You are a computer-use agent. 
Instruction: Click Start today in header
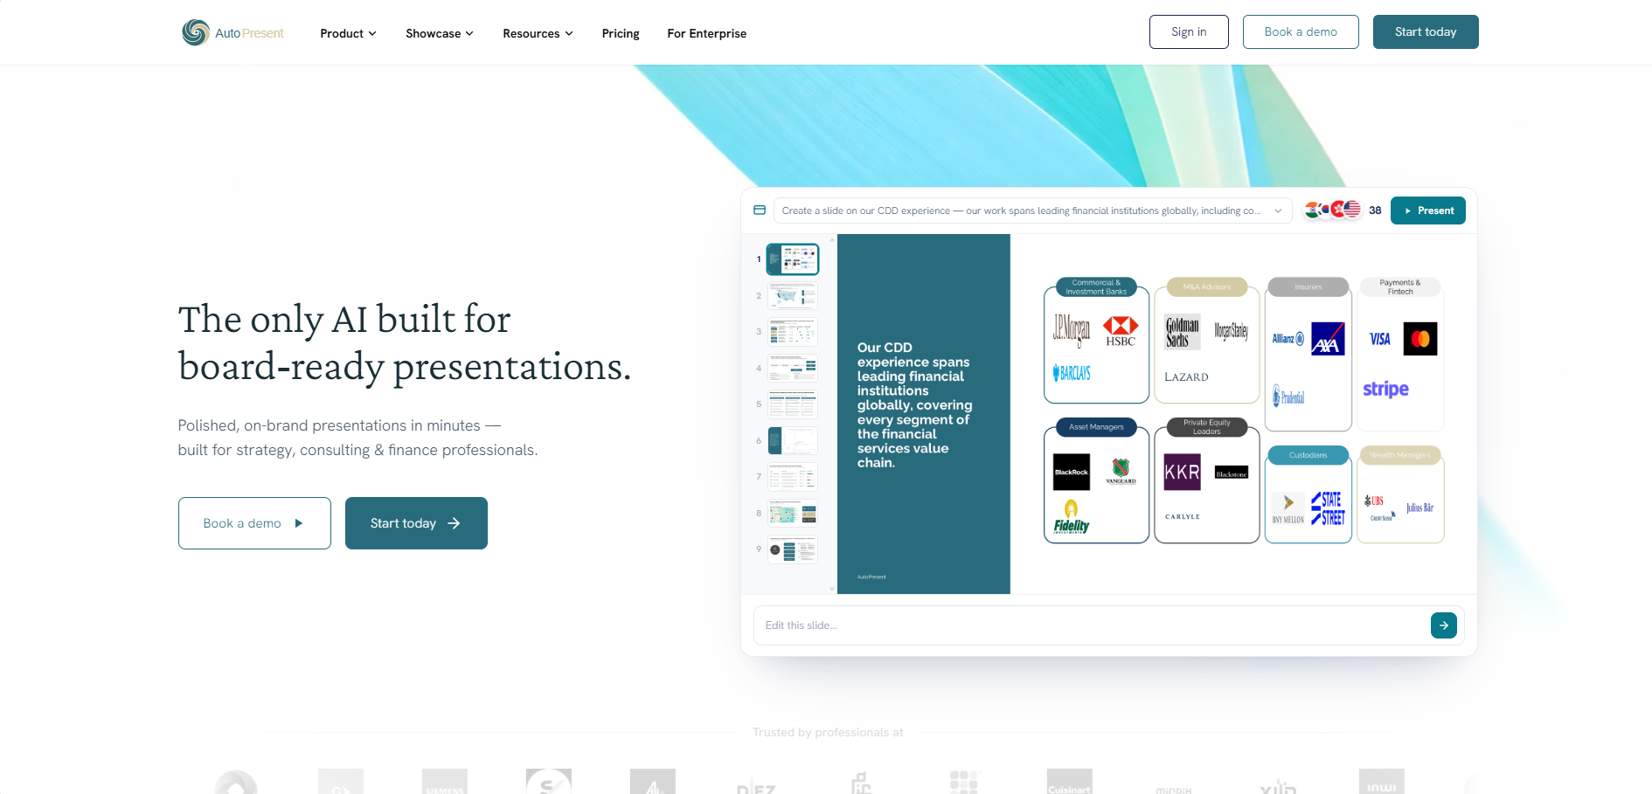click(1426, 31)
